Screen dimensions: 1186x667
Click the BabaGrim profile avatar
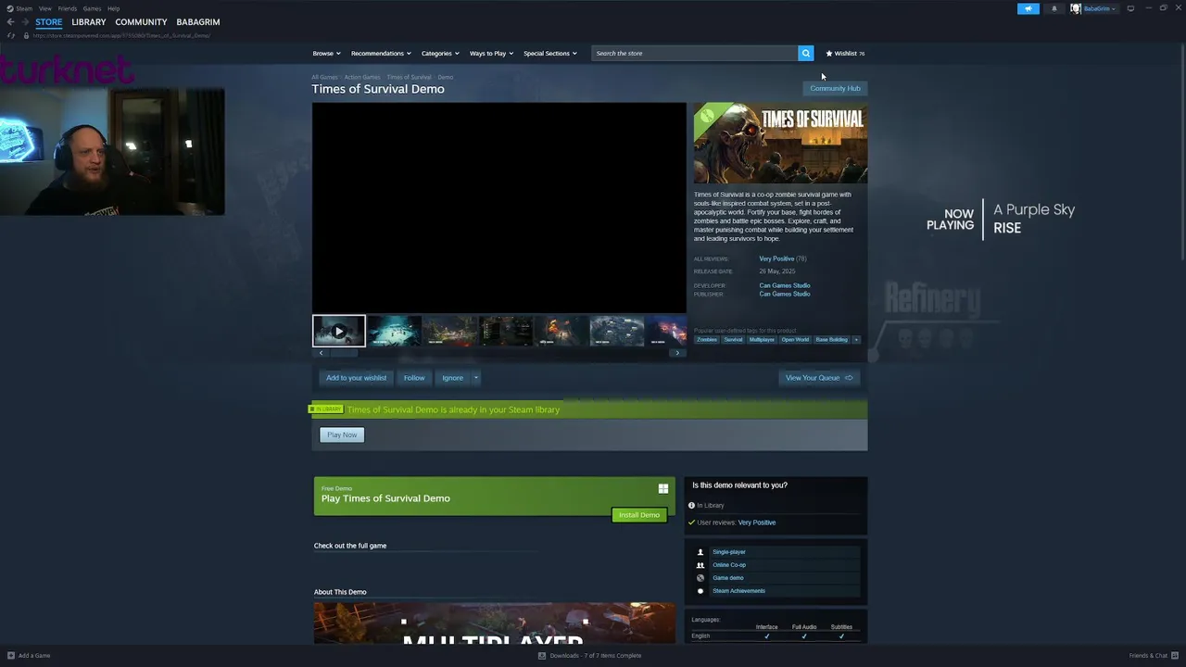(x=1075, y=8)
